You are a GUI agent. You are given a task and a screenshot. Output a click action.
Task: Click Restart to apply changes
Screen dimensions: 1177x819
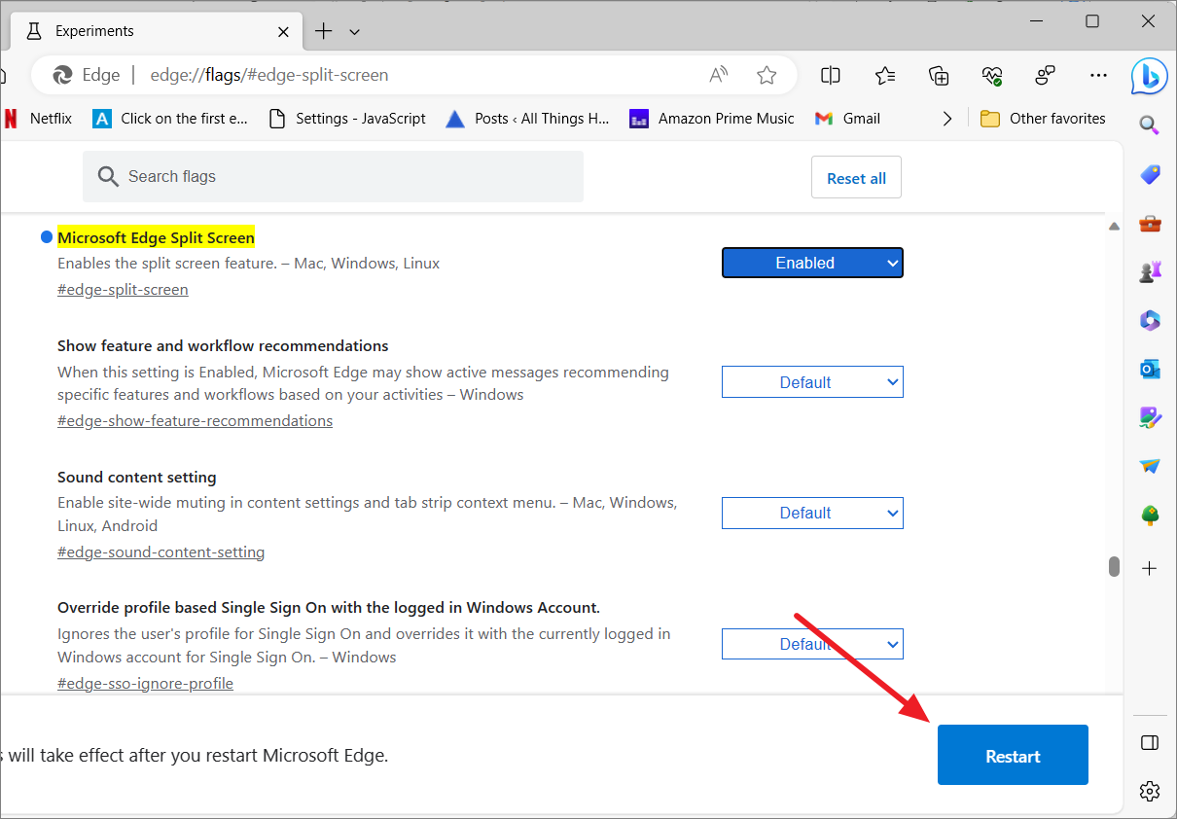(x=1013, y=755)
